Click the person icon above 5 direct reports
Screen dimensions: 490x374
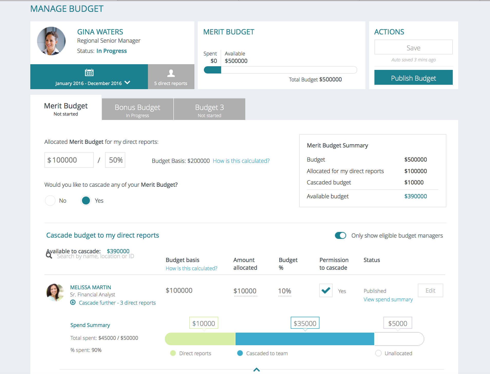pos(171,74)
